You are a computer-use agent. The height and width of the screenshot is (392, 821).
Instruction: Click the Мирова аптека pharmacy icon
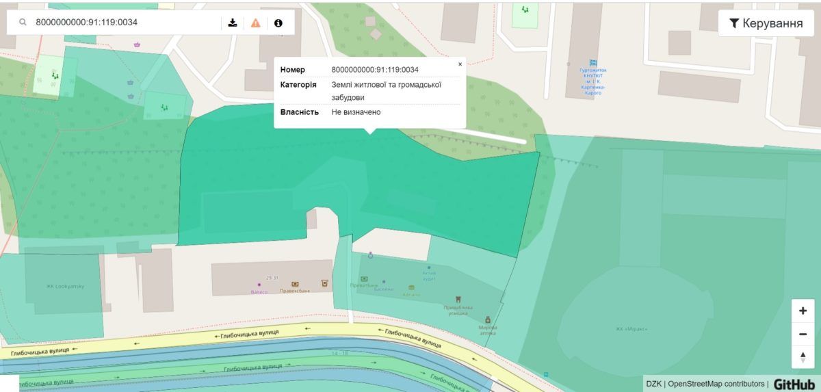tap(488, 319)
